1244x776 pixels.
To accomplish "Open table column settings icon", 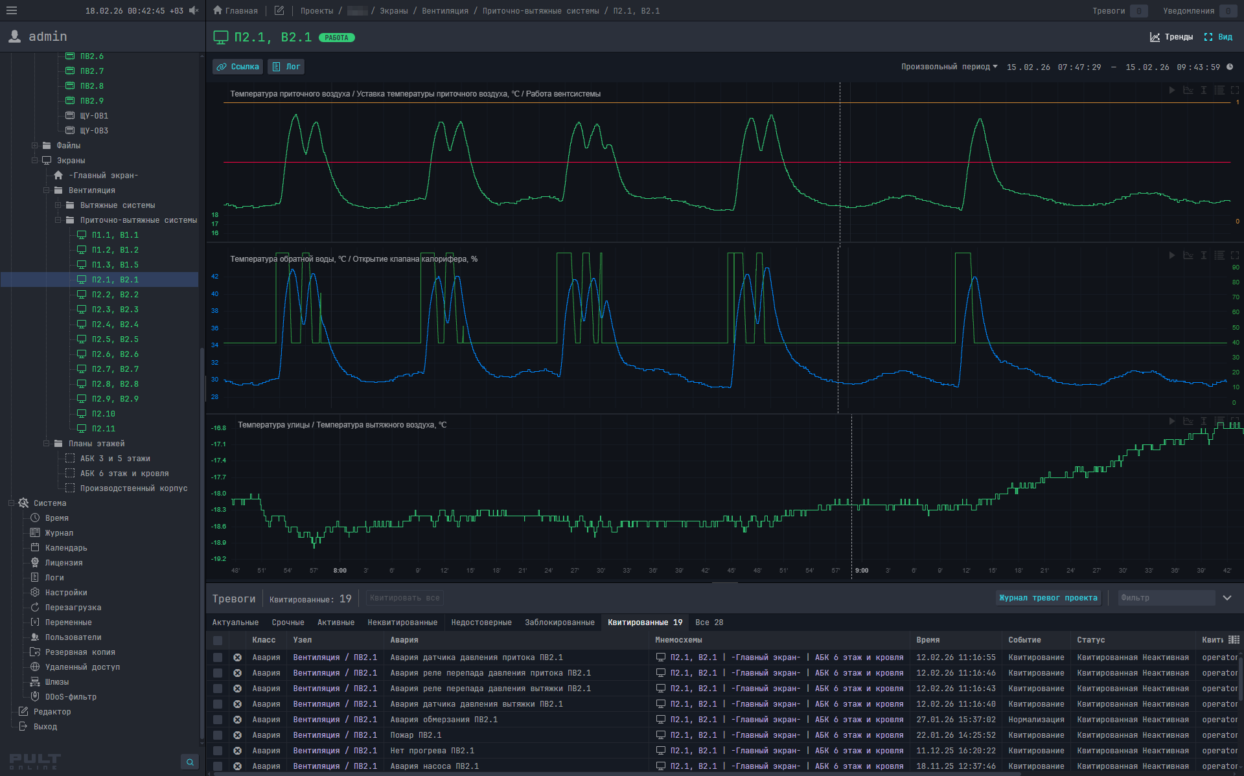I will pyautogui.click(x=1234, y=639).
